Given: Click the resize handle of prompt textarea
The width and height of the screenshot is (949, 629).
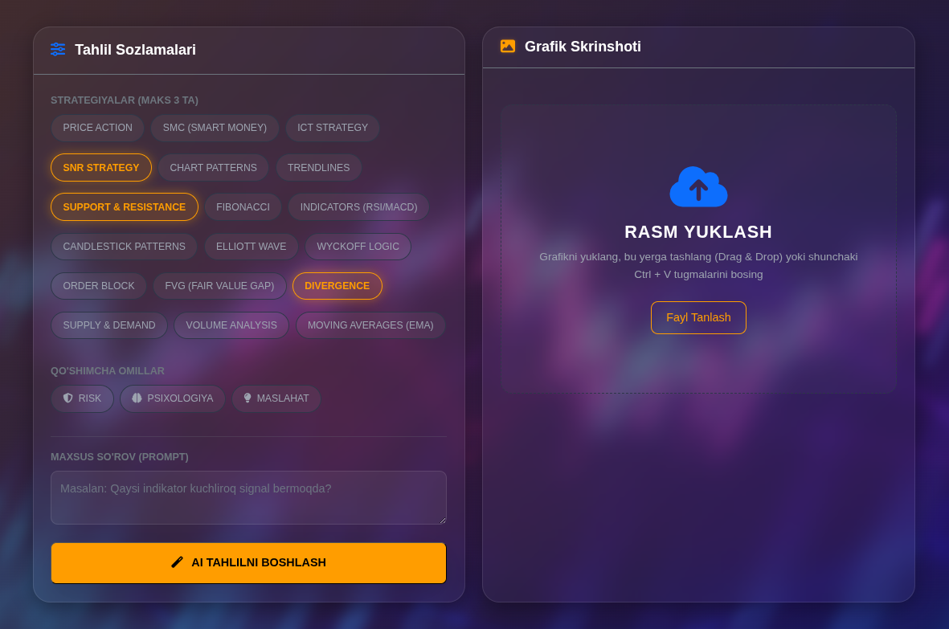Looking at the screenshot, I should point(443,520).
